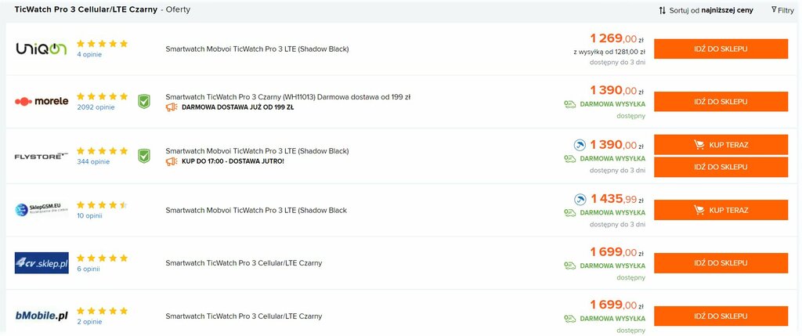The height and width of the screenshot is (336, 802).
Task: Click free-delivery truck icon in morele row
Action: point(570,104)
